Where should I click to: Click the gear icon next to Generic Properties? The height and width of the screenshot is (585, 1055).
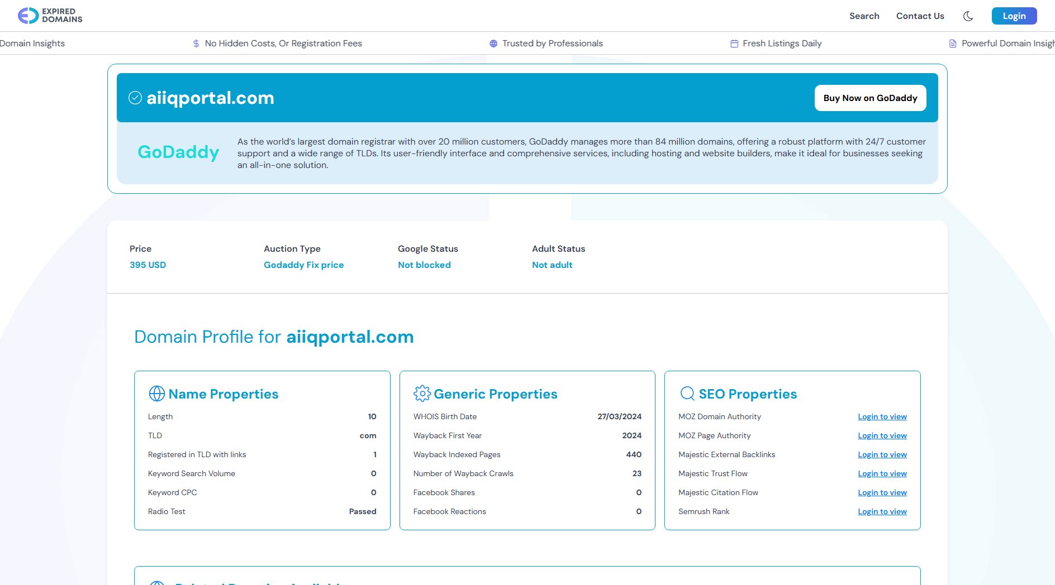(422, 394)
